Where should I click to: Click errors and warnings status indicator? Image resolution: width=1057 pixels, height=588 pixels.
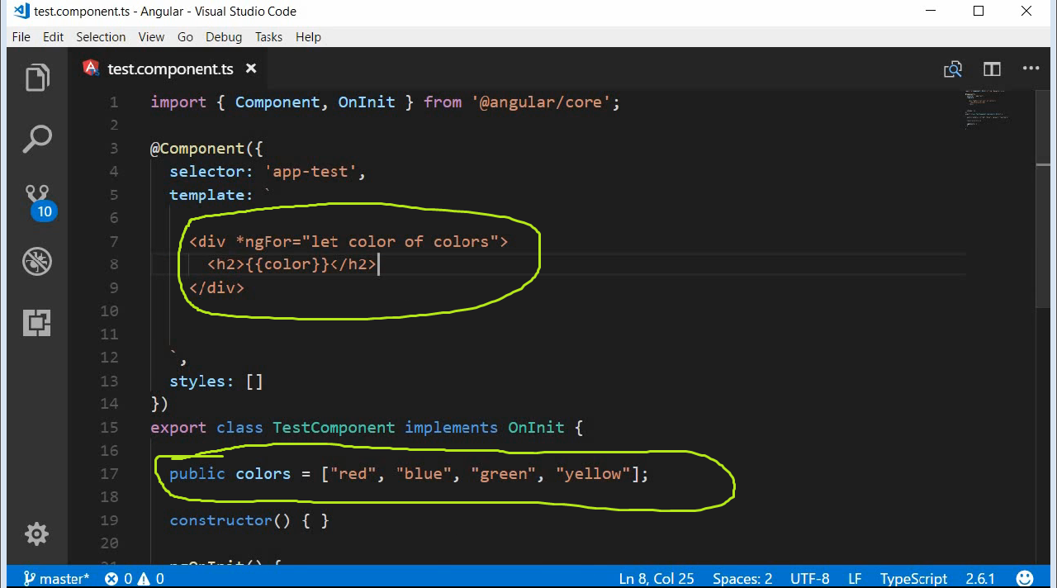click(x=134, y=578)
